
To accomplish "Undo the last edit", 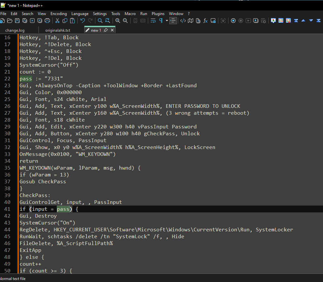I will 83,21.
